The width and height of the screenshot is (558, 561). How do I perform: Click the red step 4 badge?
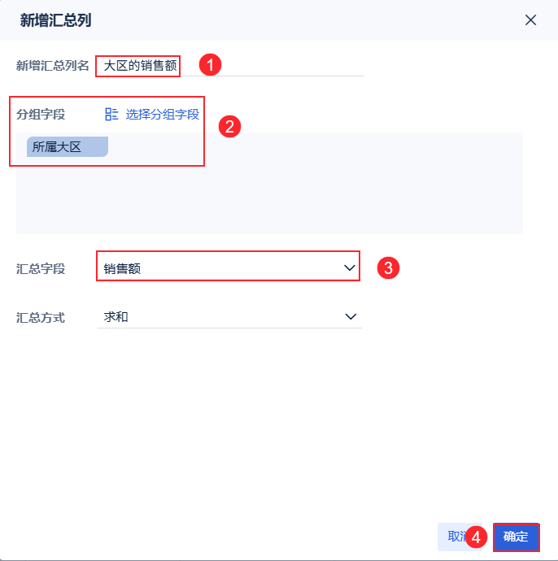click(478, 537)
